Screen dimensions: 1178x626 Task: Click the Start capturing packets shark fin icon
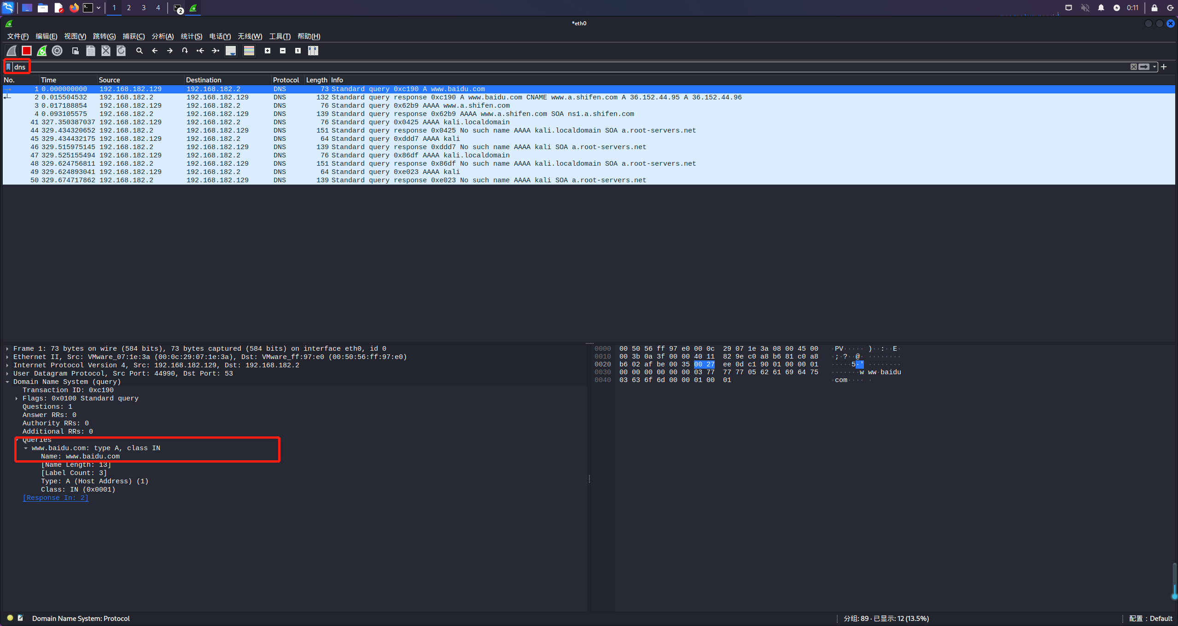12,51
